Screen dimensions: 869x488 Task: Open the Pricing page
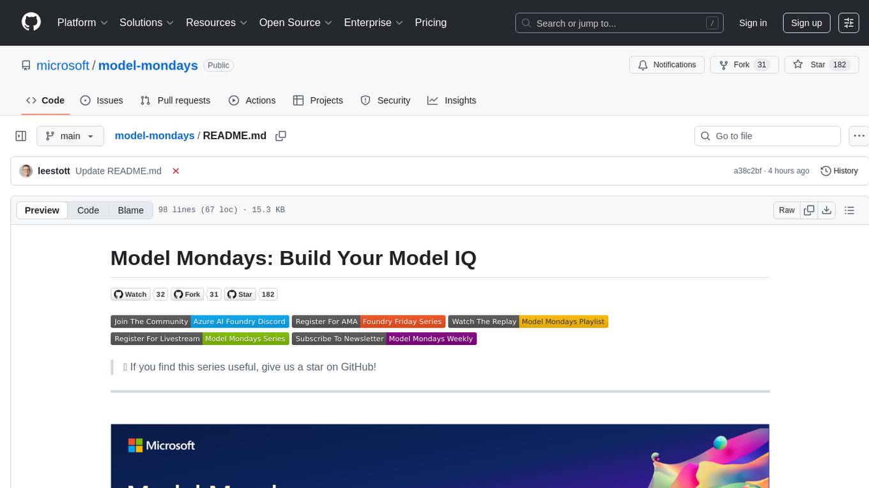click(431, 22)
